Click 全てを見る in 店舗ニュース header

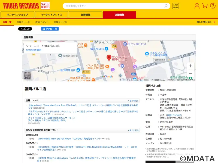point(134,101)
